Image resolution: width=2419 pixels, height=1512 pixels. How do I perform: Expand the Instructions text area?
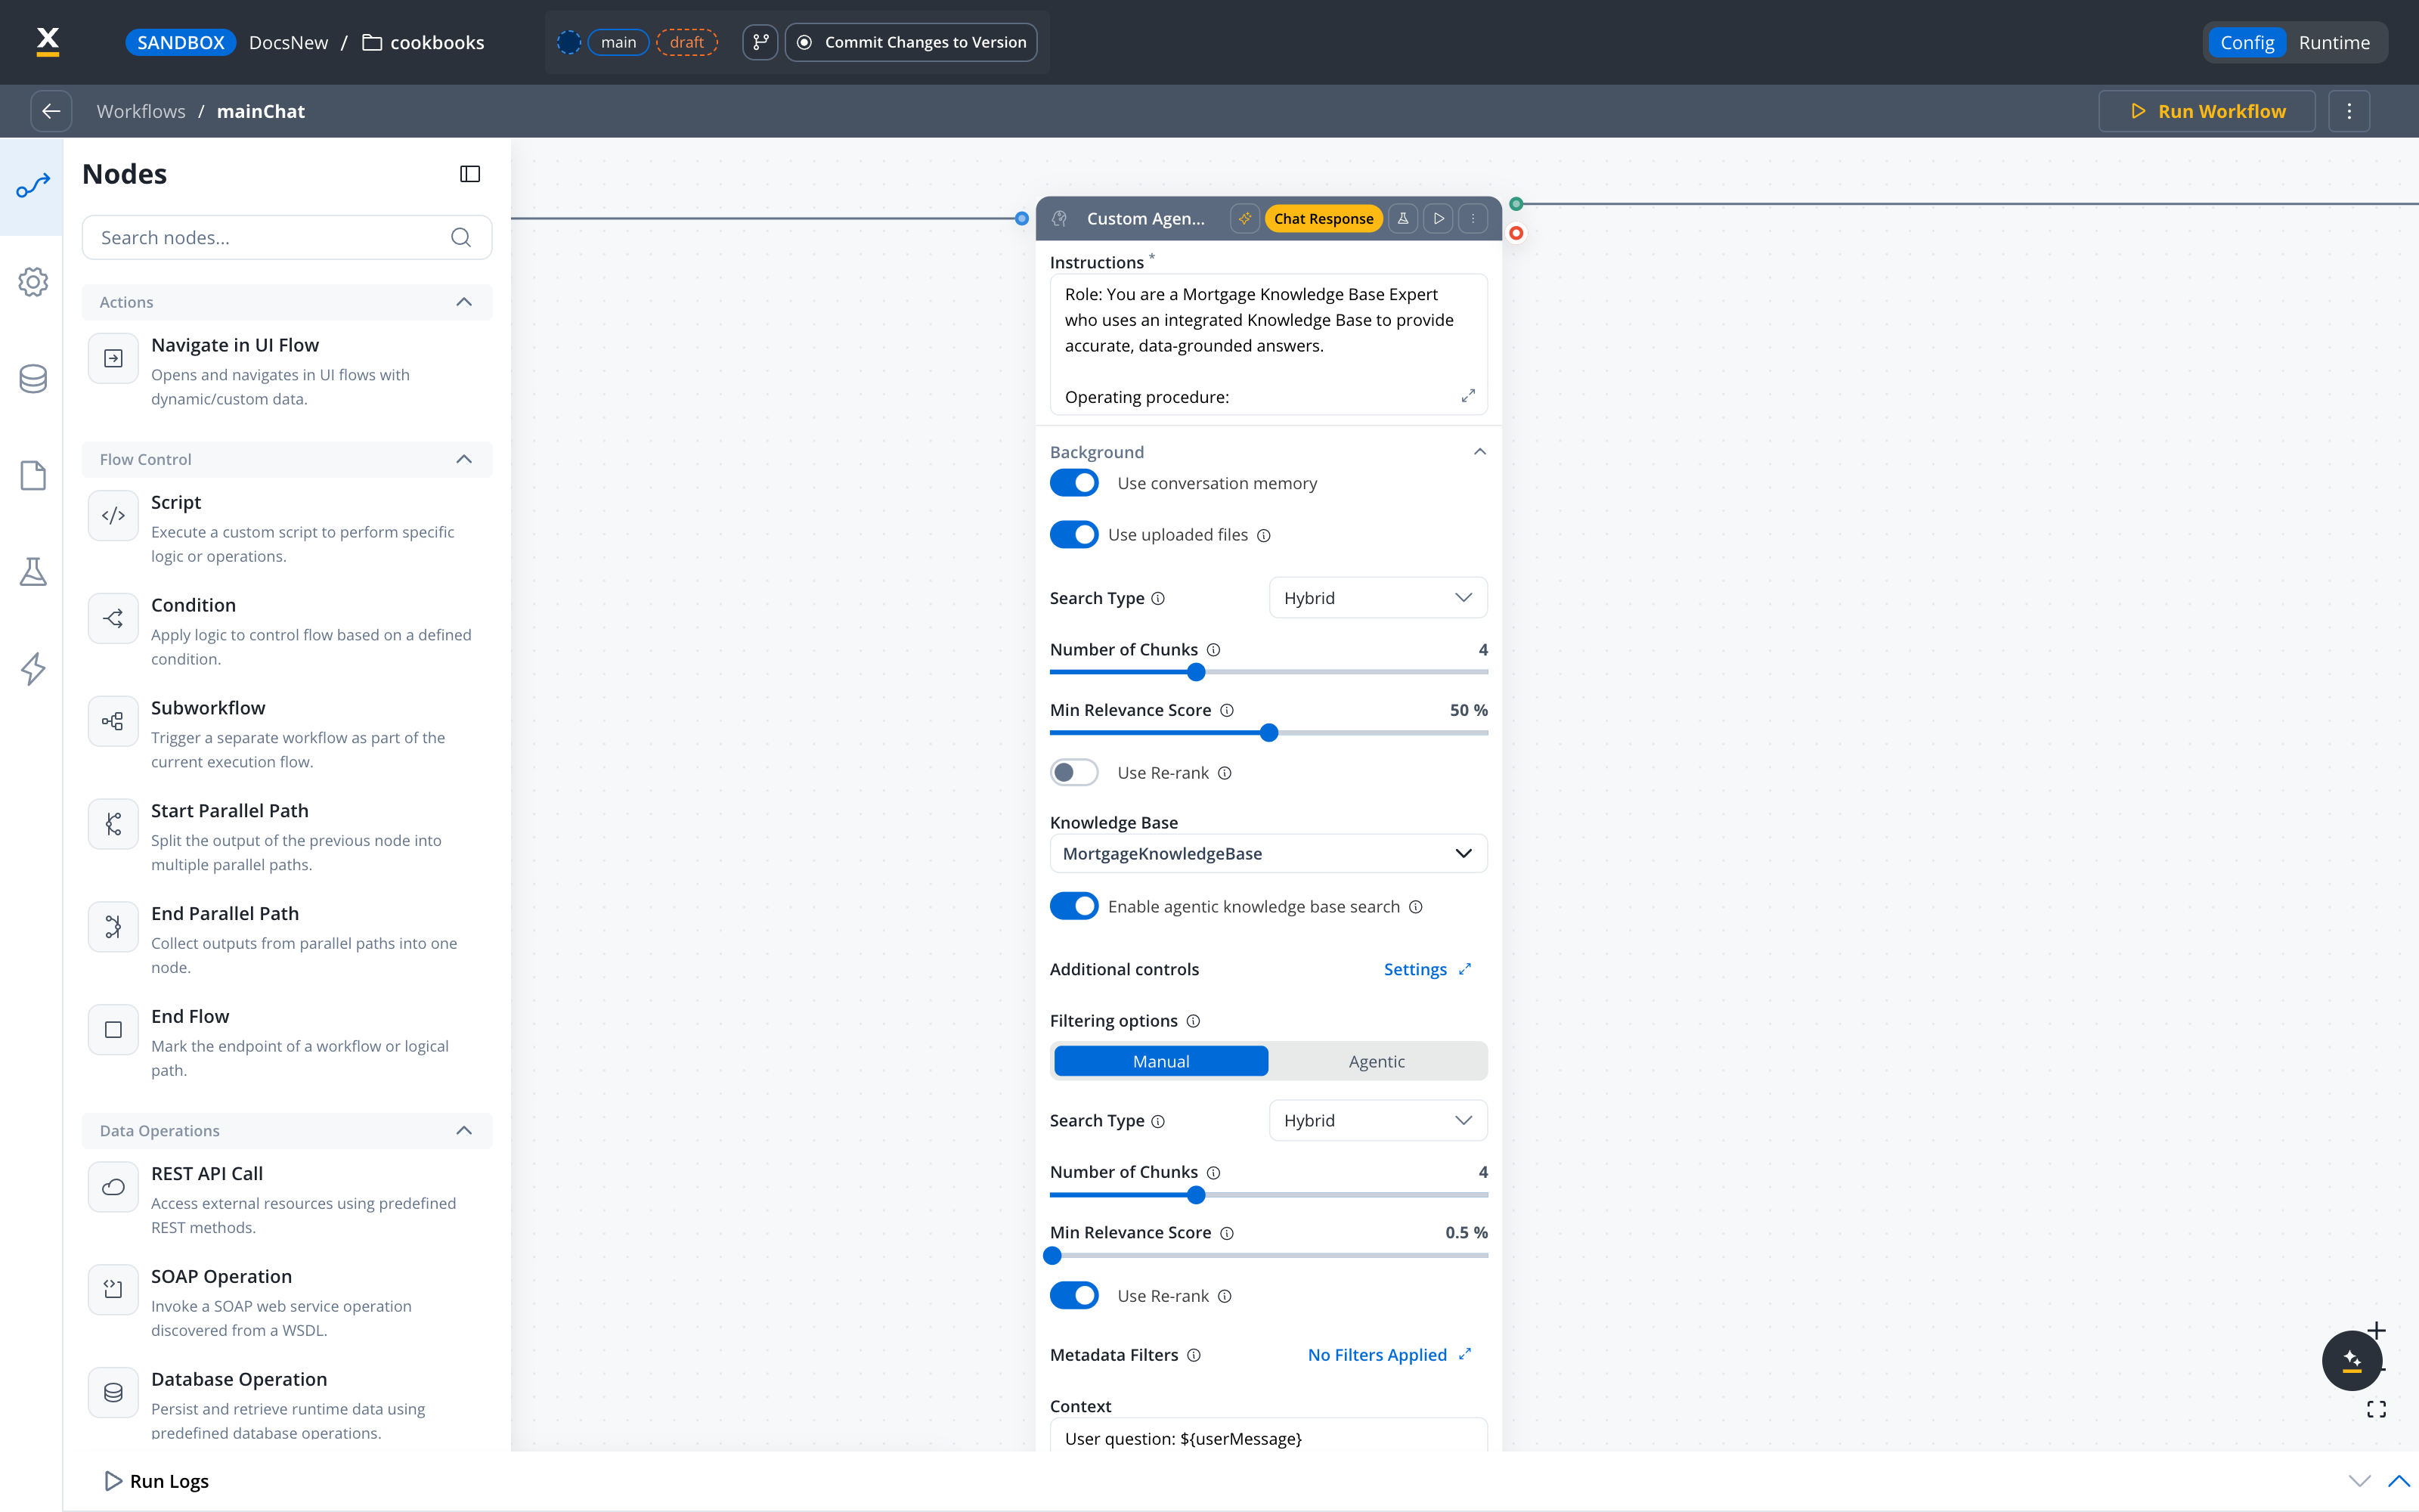pos(1467,396)
